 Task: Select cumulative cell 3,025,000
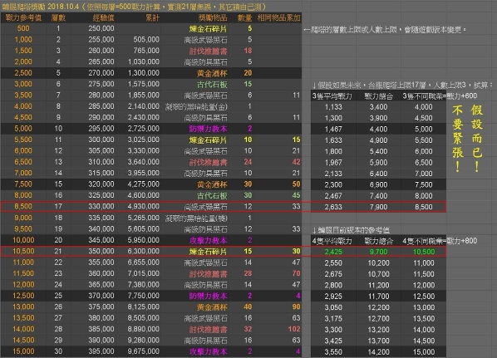point(144,140)
